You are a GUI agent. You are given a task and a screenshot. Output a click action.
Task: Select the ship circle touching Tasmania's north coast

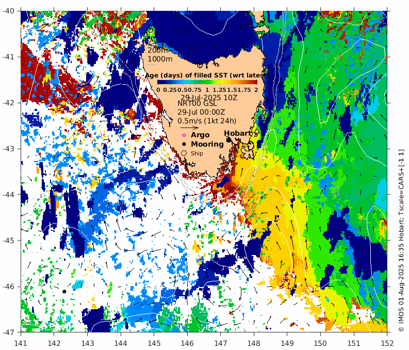[200, 65]
